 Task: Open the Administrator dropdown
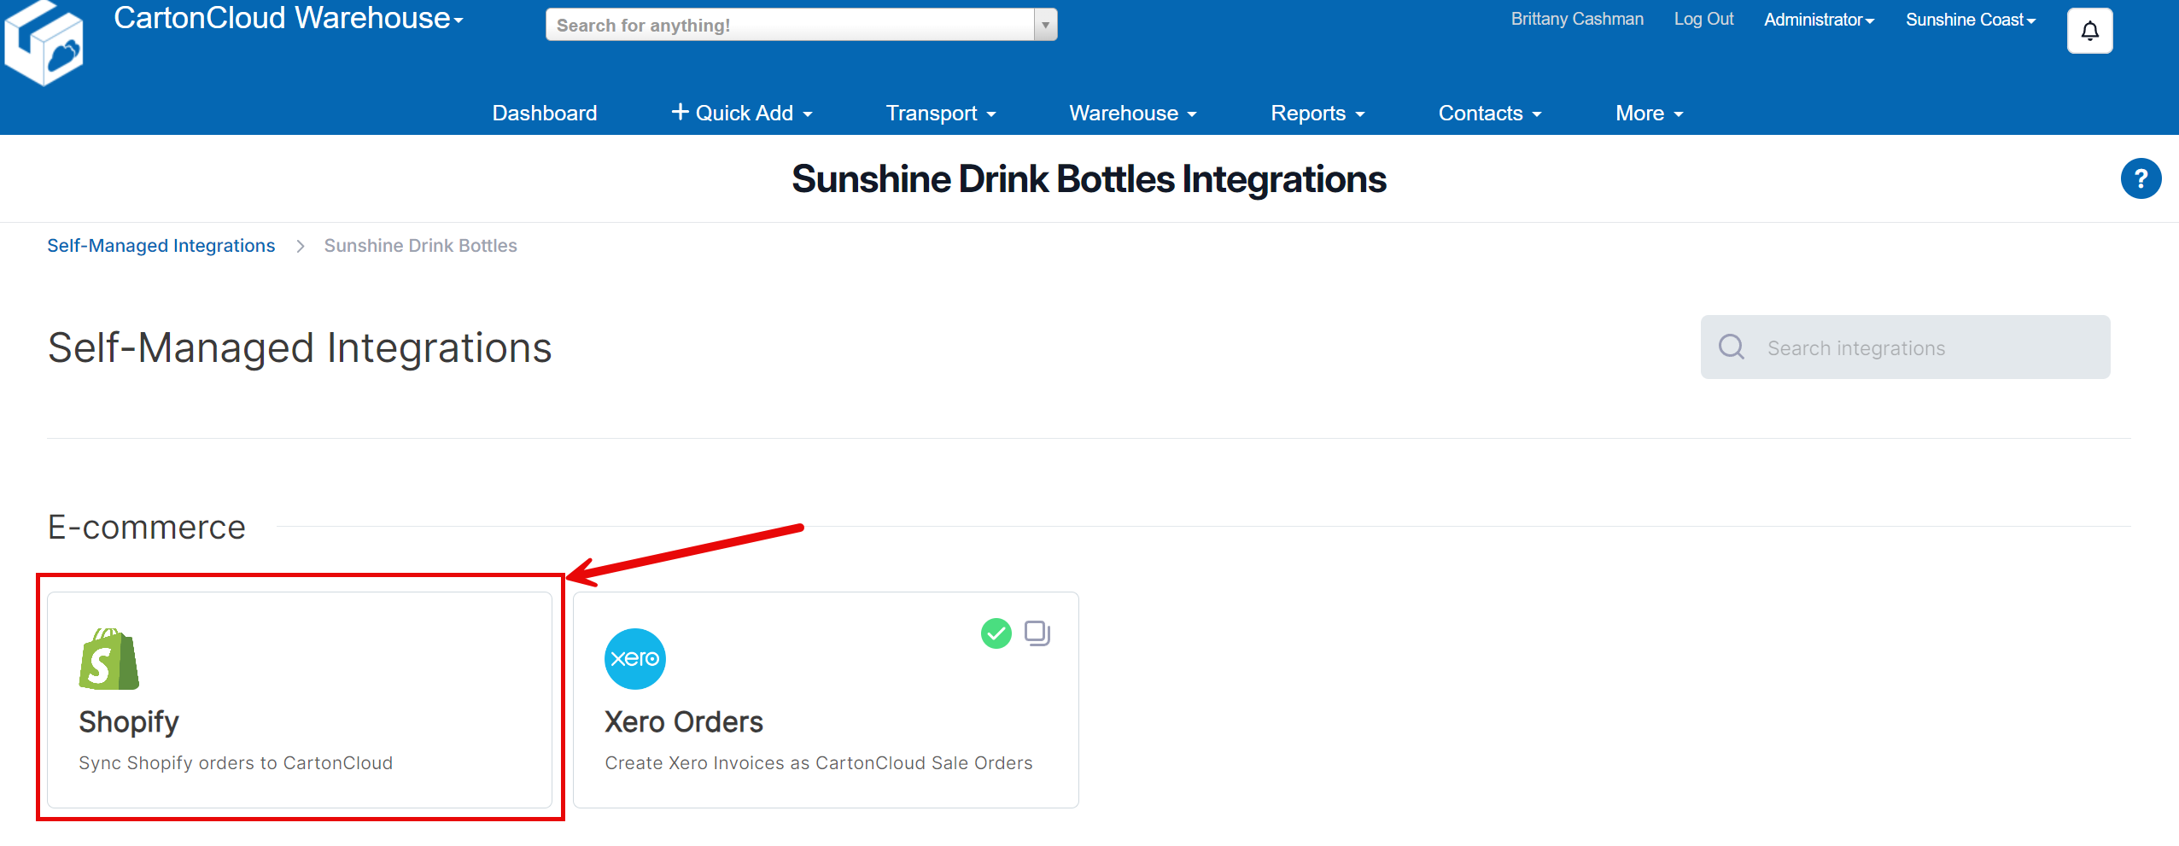pyautogui.click(x=1818, y=19)
